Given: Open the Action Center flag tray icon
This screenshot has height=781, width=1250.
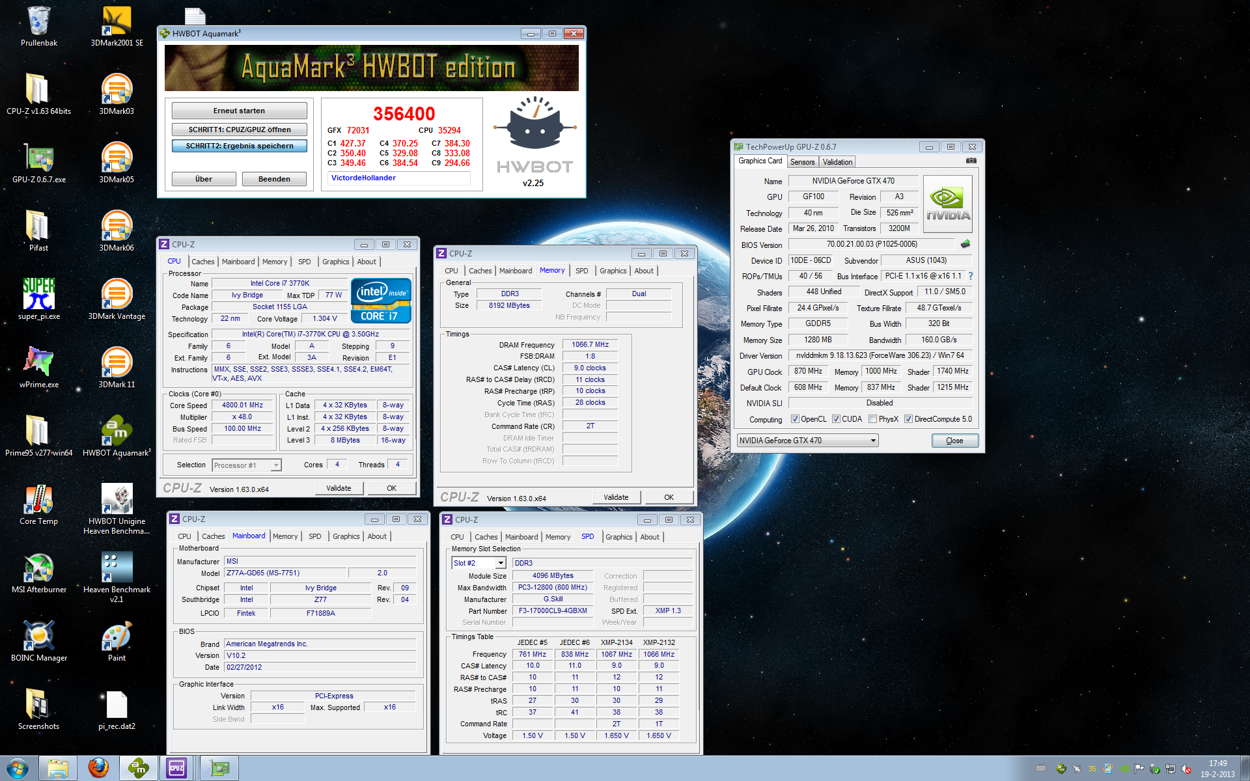Looking at the screenshot, I should (1138, 769).
